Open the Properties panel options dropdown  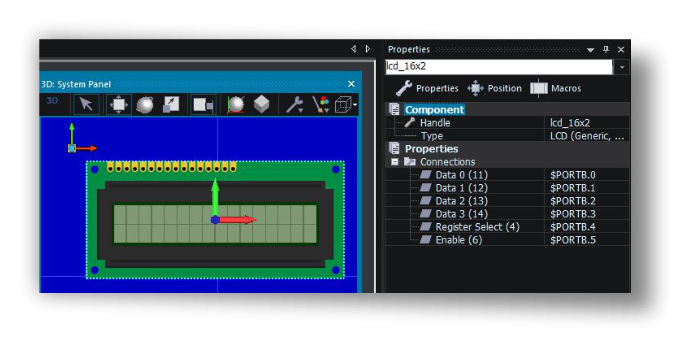(x=590, y=50)
